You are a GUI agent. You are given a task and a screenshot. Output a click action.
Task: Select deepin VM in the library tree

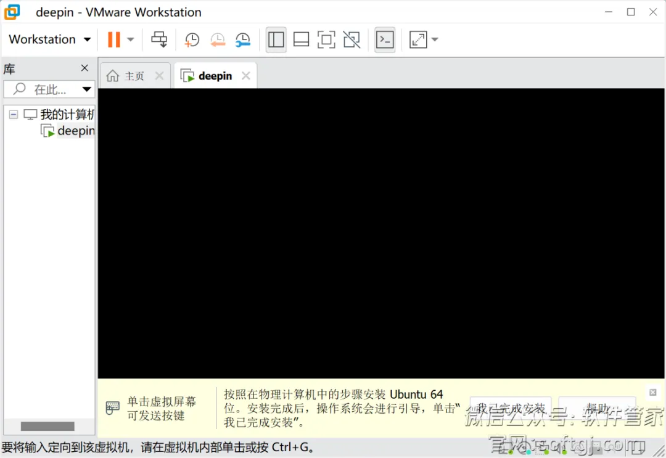tap(68, 131)
